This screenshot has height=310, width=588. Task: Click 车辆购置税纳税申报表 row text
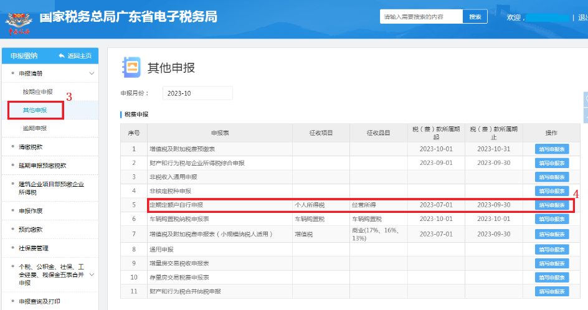[x=179, y=219]
